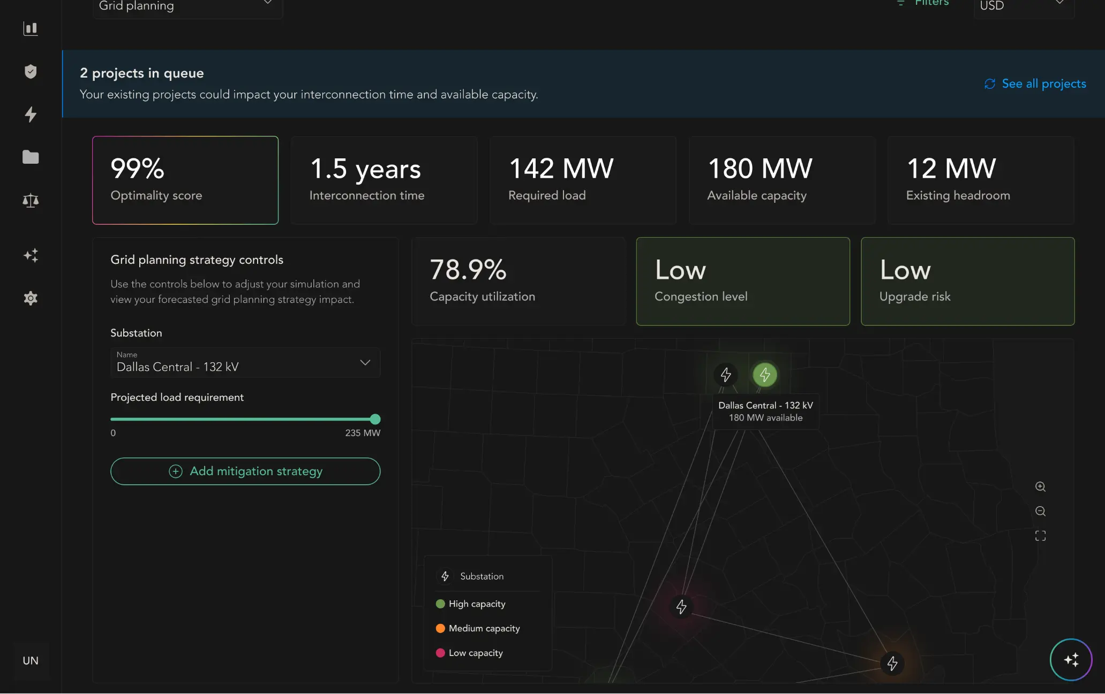This screenshot has width=1105, height=694.
Task: Select the 99% Optimality score card
Action: [x=185, y=180]
